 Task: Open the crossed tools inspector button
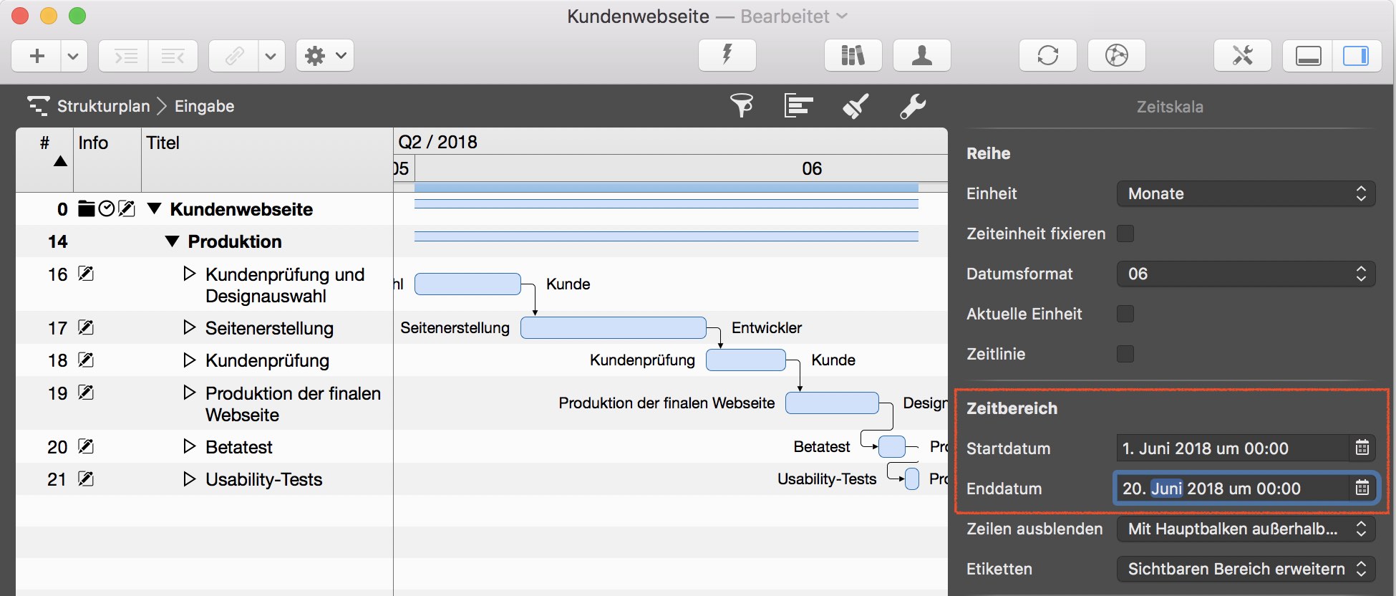[x=1242, y=55]
